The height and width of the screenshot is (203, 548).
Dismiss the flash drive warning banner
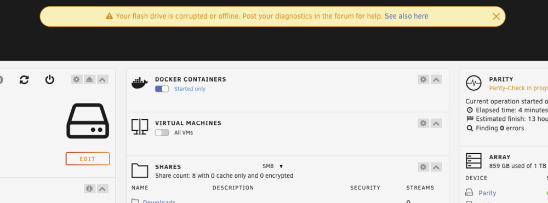coord(496,16)
